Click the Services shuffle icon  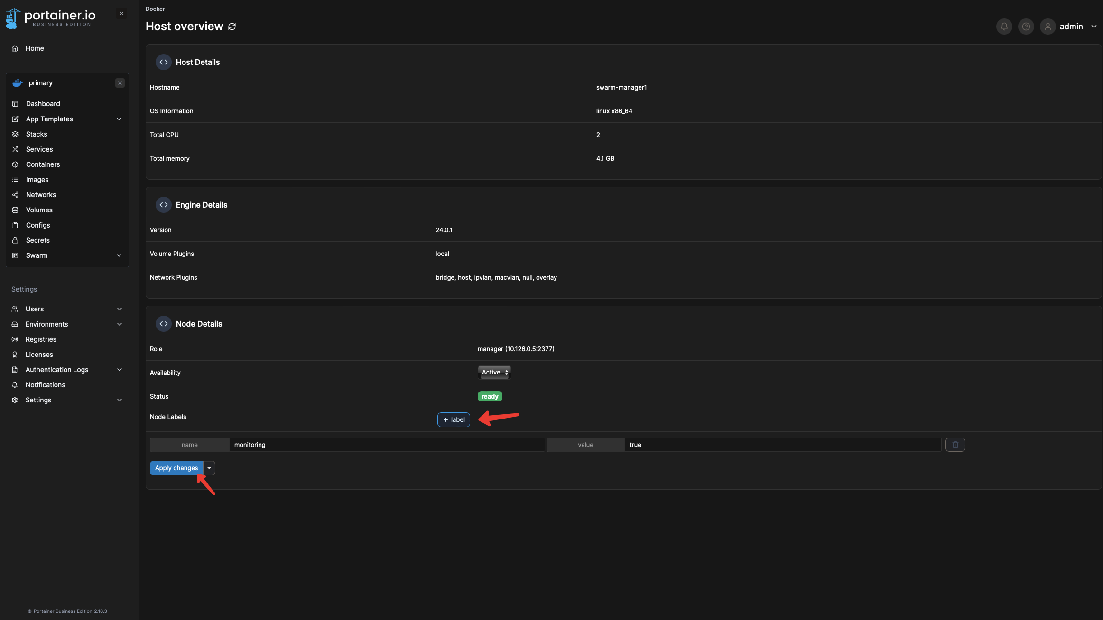(15, 149)
